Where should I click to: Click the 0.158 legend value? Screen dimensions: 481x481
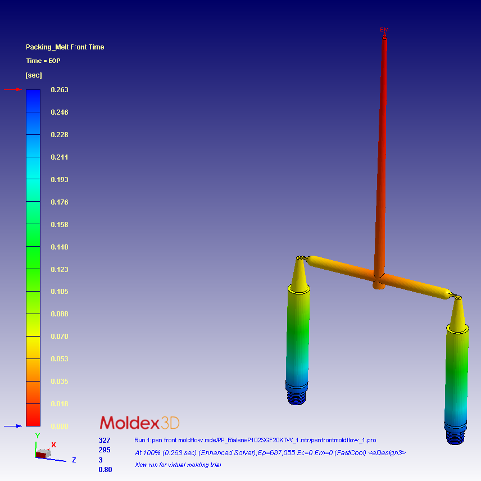60,224
